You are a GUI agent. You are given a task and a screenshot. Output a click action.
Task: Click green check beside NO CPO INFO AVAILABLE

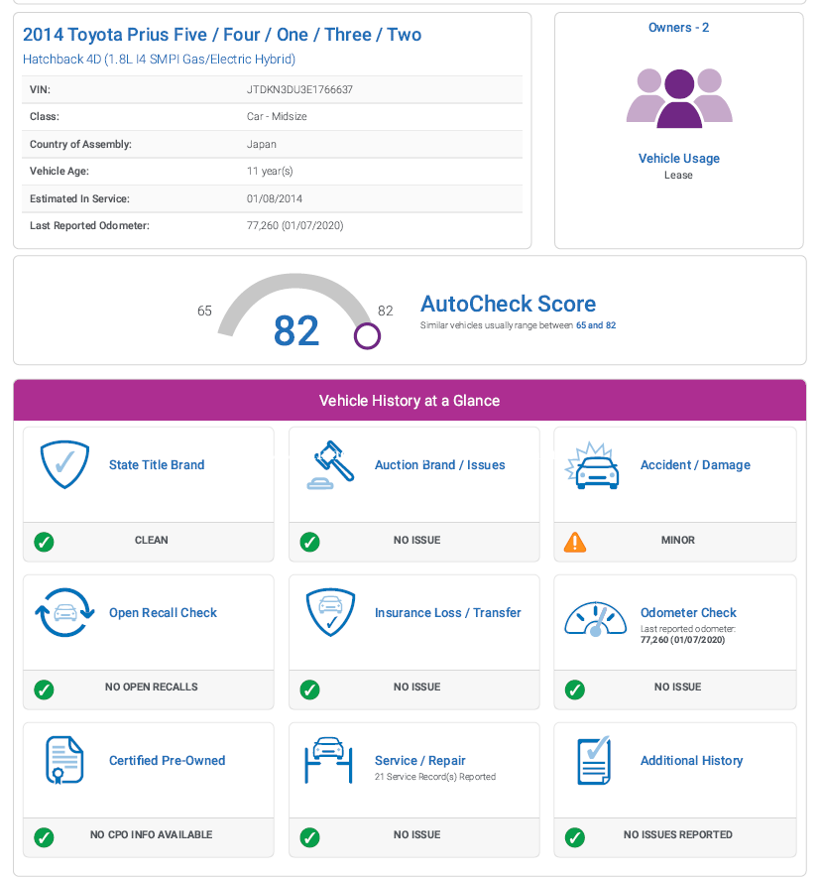45,837
